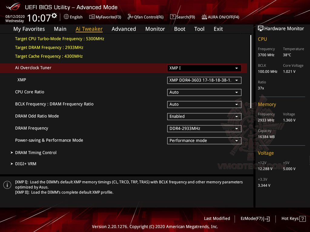Switch to the Boot tab
Screen dimensions: 310x232
(x=180, y=29)
